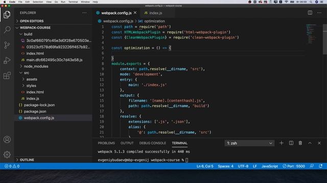327x183 pixels.
Task: Select the webpack.config.js editor tab
Action: (x=116, y=13)
